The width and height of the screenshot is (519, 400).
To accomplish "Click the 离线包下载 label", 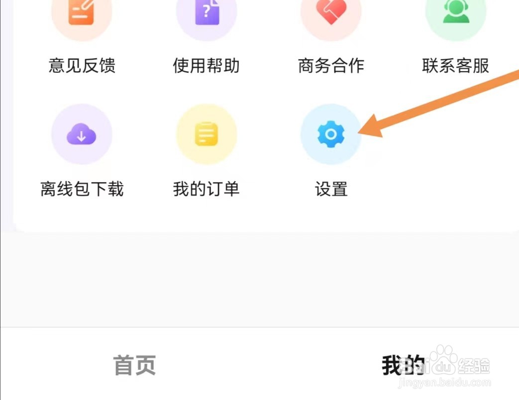I will [82, 189].
